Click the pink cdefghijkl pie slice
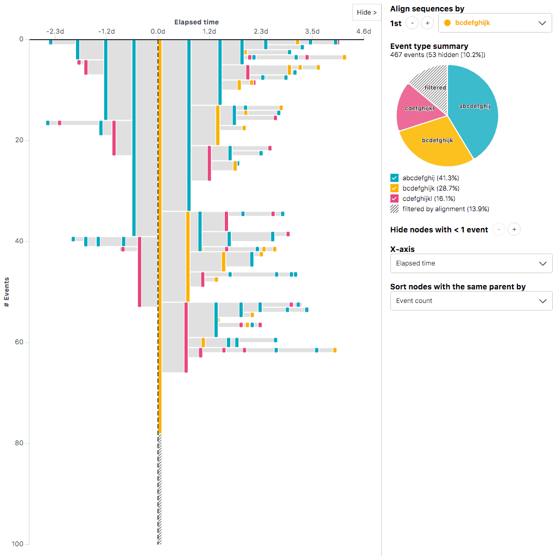The width and height of the screenshot is (556, 556). (x=415, y=109)
